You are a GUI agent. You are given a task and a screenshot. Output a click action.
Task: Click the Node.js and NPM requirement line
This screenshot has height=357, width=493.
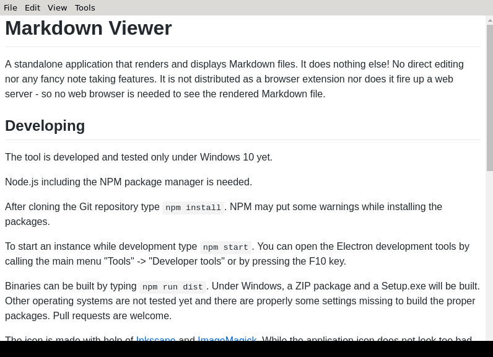pyautogui.click(x=128, y=182)
